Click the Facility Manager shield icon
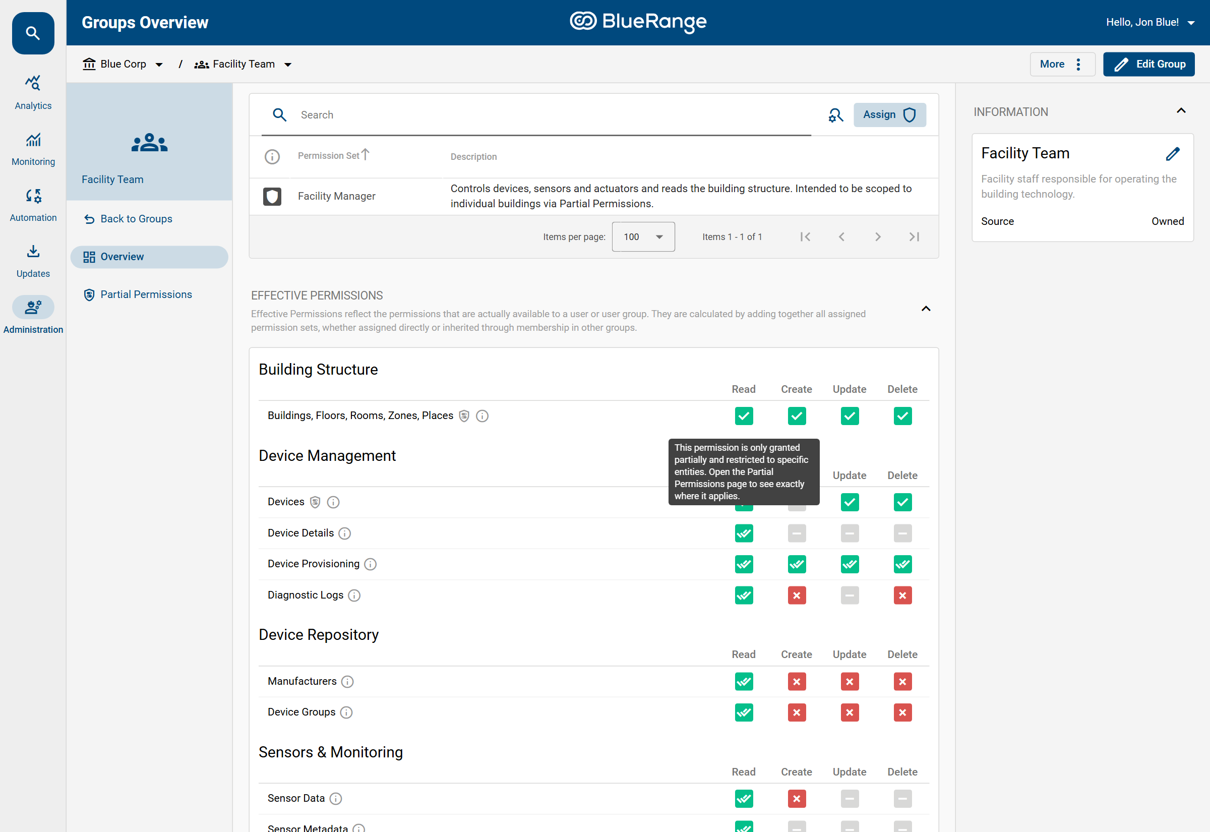This screenshot has height=832, width=1210. (x=272, y=197)
